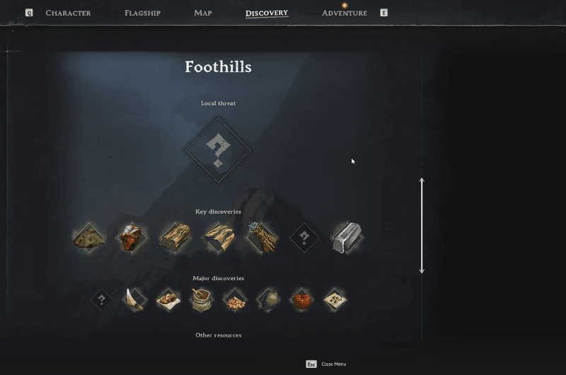Select the undiscovered key discovery question mark
This screenshot has height=375, width=566.
click(304, 238)
